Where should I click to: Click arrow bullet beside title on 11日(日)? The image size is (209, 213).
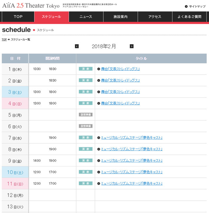pyautogui.click(x=99, y=183)
